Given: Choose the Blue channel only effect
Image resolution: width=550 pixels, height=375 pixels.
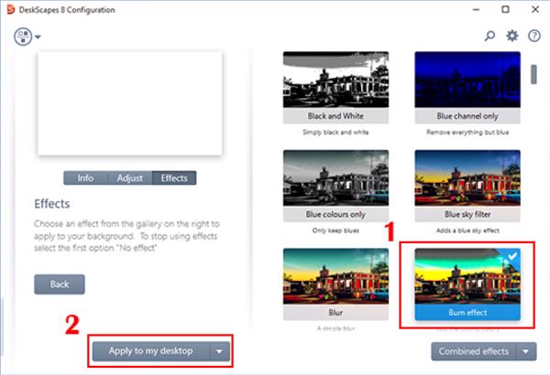Looking at the screenshot, I should pyautogui.click(x=467, y=87).
